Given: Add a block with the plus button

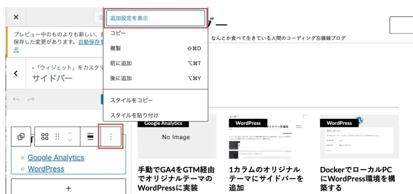Looking at the screenshot, I should [x=68, y=188].
